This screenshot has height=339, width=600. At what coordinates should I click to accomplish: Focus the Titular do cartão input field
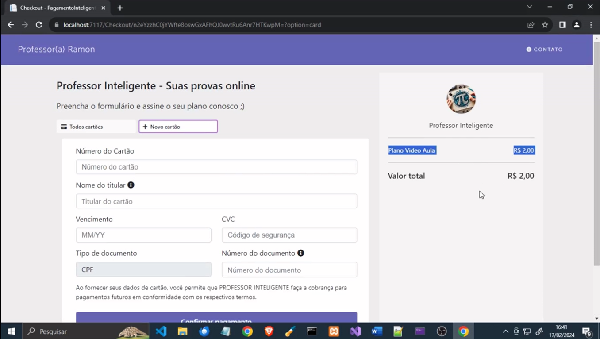tap(216, 201)
